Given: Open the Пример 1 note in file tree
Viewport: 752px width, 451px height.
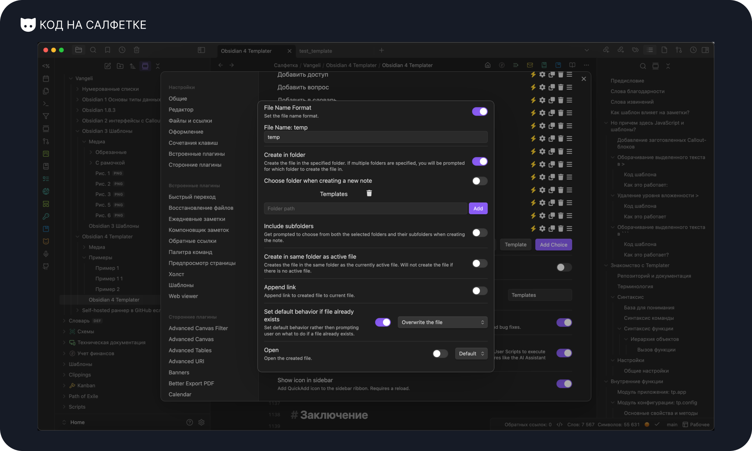Looking at the screenshot, I should pyautogui.click(x=107, y=268).
